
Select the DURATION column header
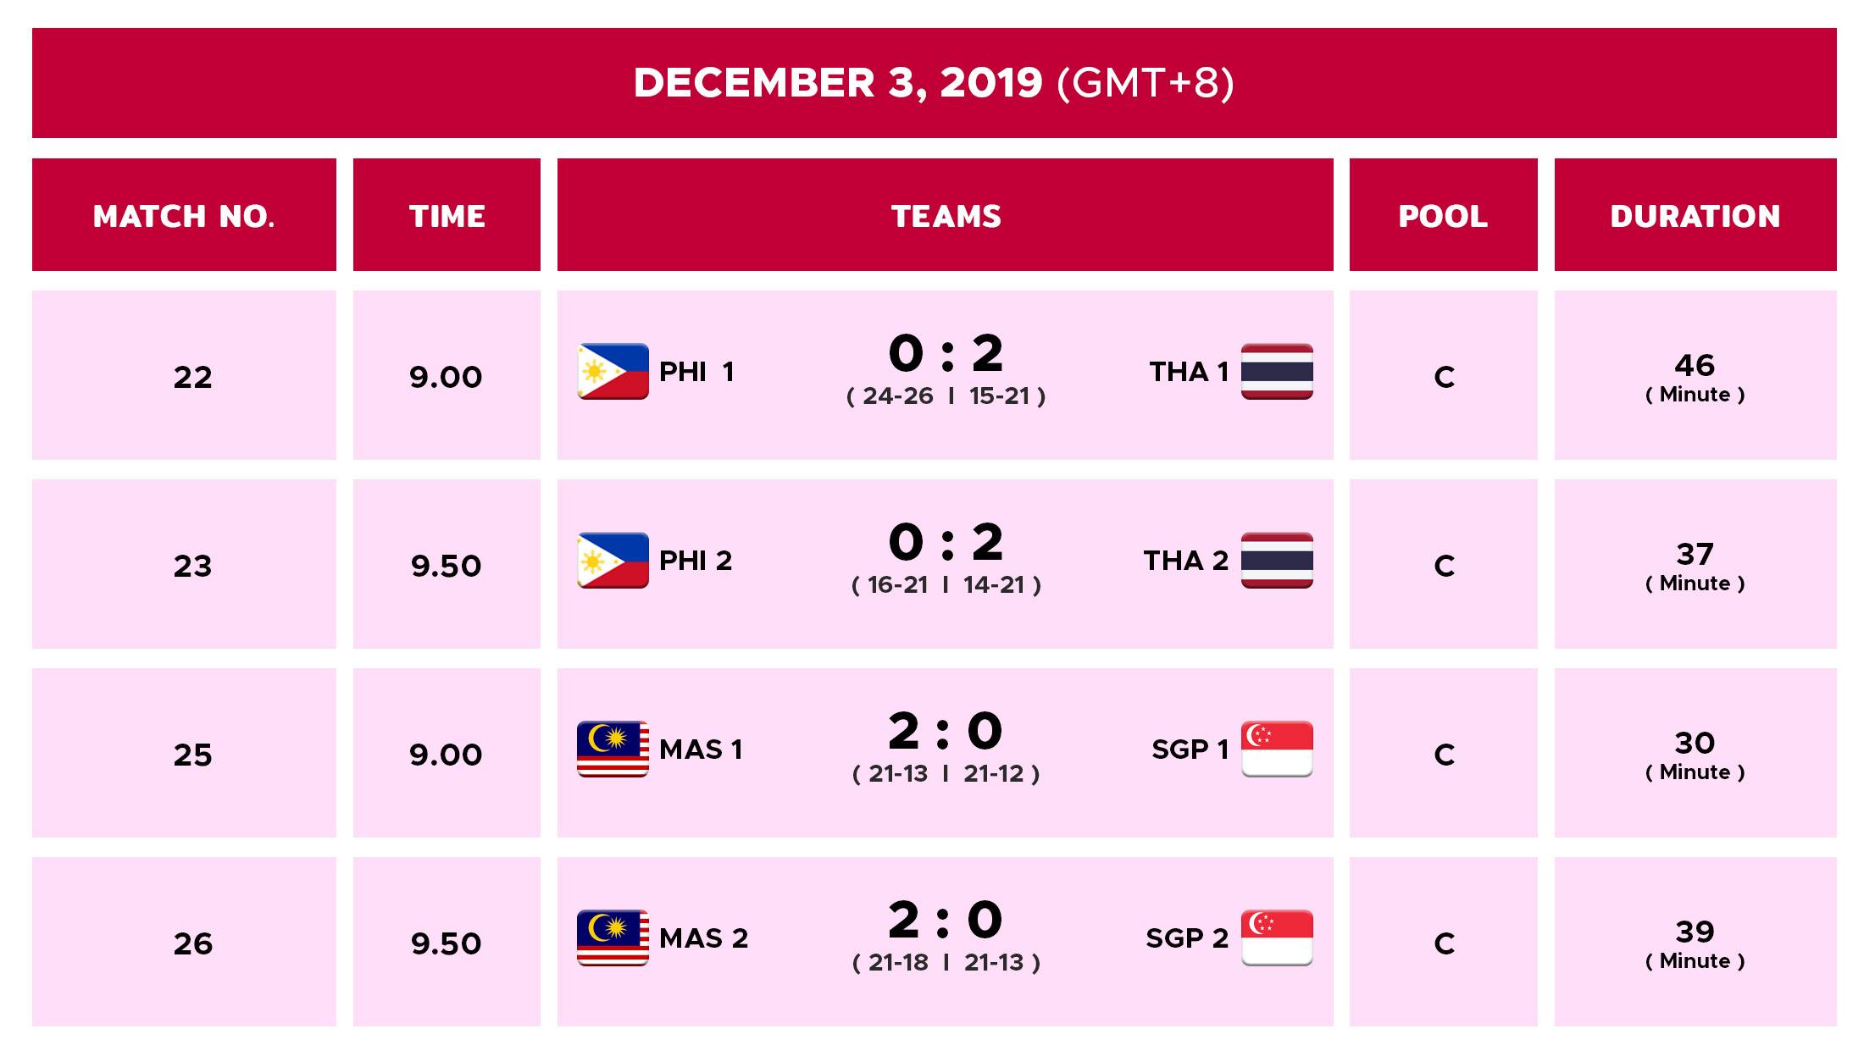[x=1695, y=215]
